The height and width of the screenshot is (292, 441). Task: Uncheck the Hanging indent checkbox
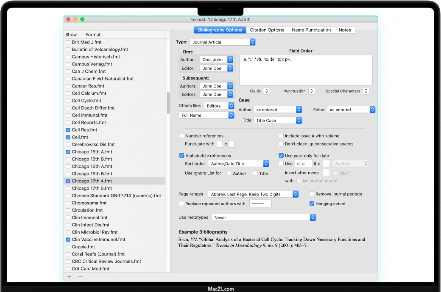coord(312,204)
